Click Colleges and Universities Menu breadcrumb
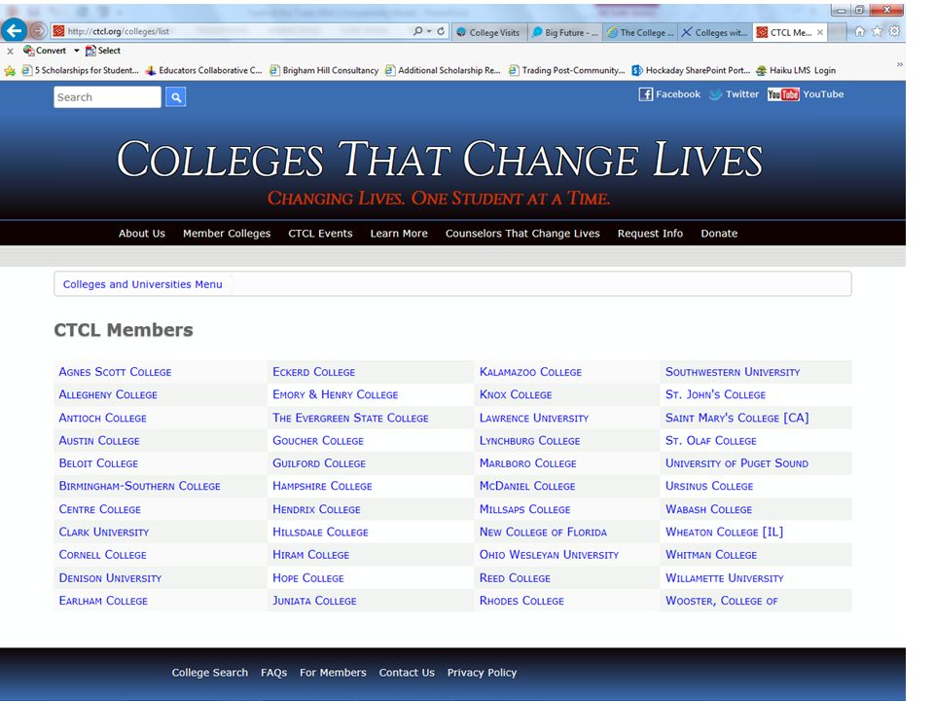The width and height of the screenshot is (934, 701). pos(142,284)
